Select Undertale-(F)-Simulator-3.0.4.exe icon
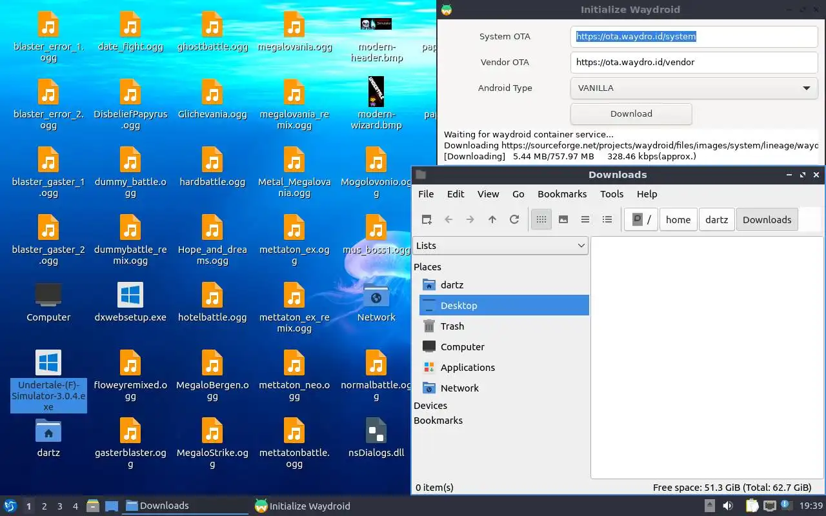Viewport: 826px width, 516px height. pyautogui.click(x=48, y=381)
